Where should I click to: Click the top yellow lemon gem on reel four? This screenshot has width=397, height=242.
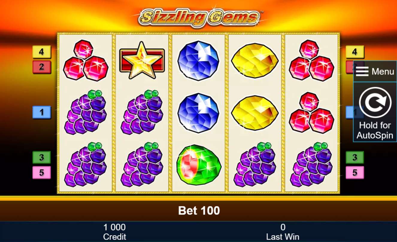pos(255,61)
